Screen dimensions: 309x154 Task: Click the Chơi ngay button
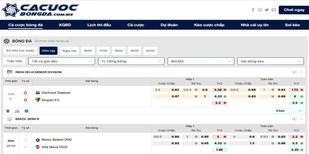(294, 10)
